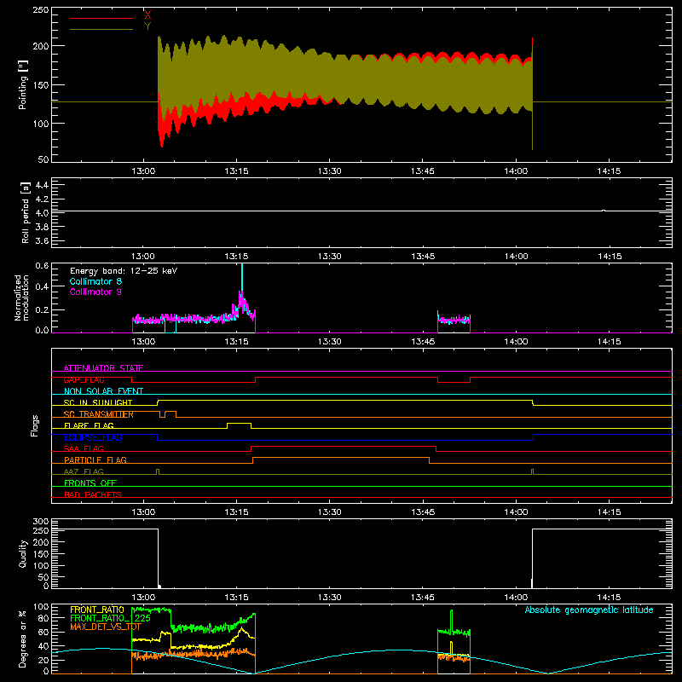Click the 14:00 tick under Roll period plot
The image size is (682, 682).
tap(516, 257)
